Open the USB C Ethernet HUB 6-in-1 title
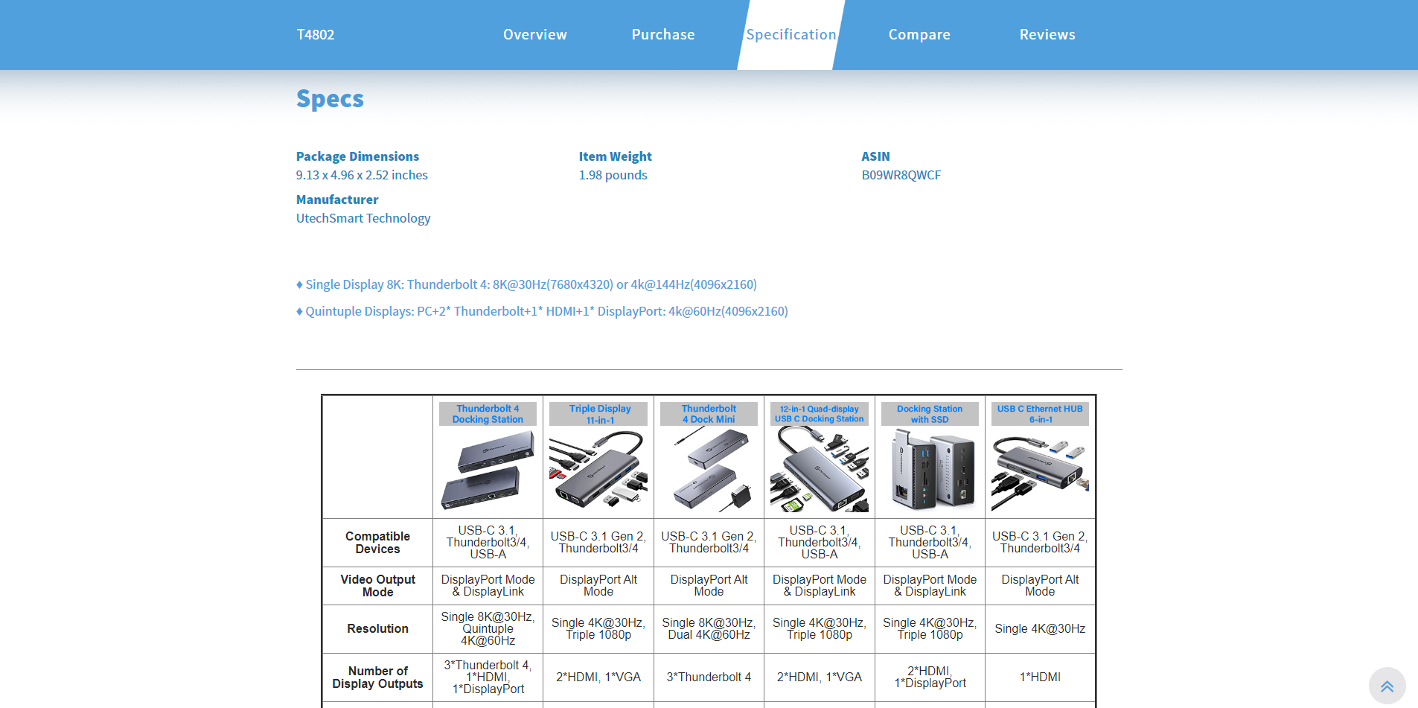Image resolution: width=1418 pixels, height=708 pixels. [x=1040, y=414]
